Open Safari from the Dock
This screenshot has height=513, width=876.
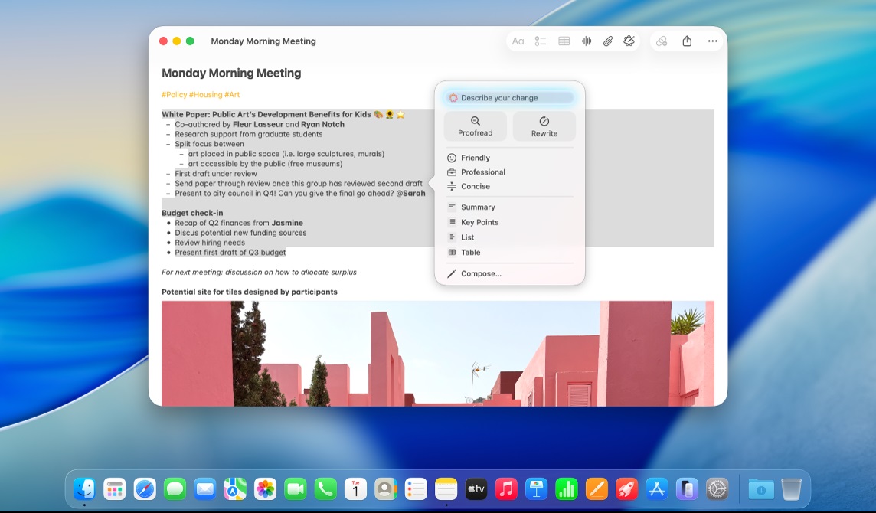pos(145,488)
